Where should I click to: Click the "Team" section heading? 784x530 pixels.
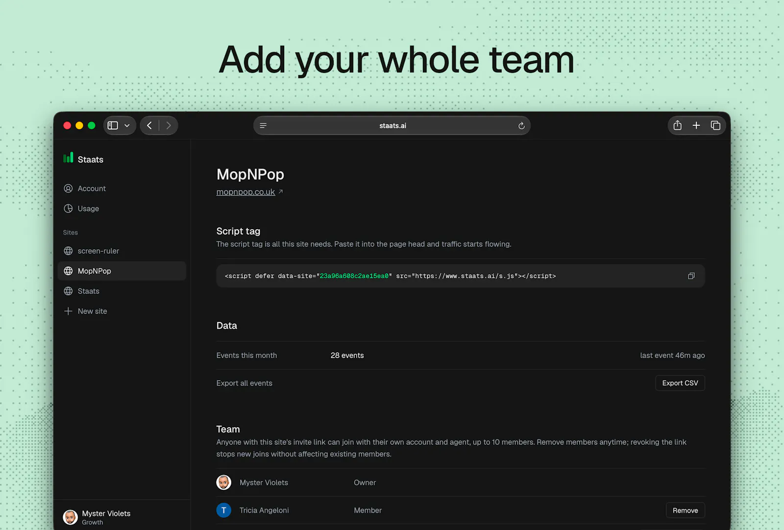(228, 429)
